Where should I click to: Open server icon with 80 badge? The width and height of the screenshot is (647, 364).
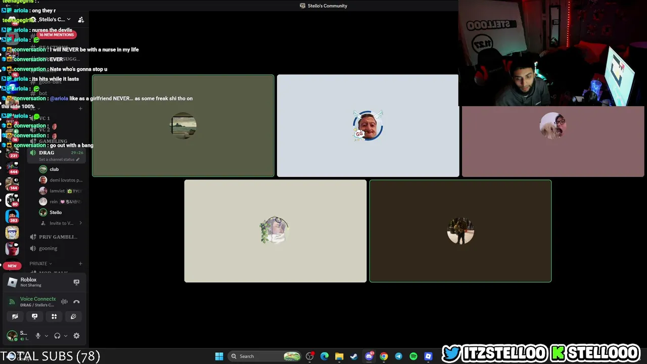12,199
